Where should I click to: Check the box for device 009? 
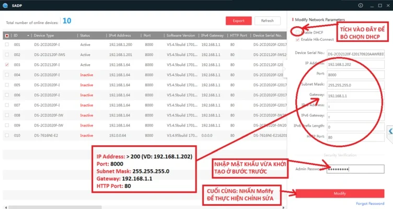[7, 125]
